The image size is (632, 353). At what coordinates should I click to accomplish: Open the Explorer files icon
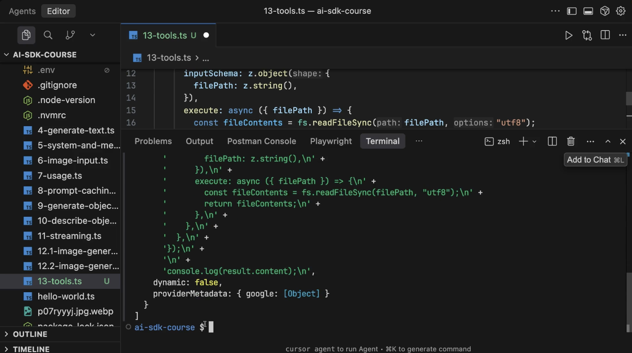(x=26, y=35)
